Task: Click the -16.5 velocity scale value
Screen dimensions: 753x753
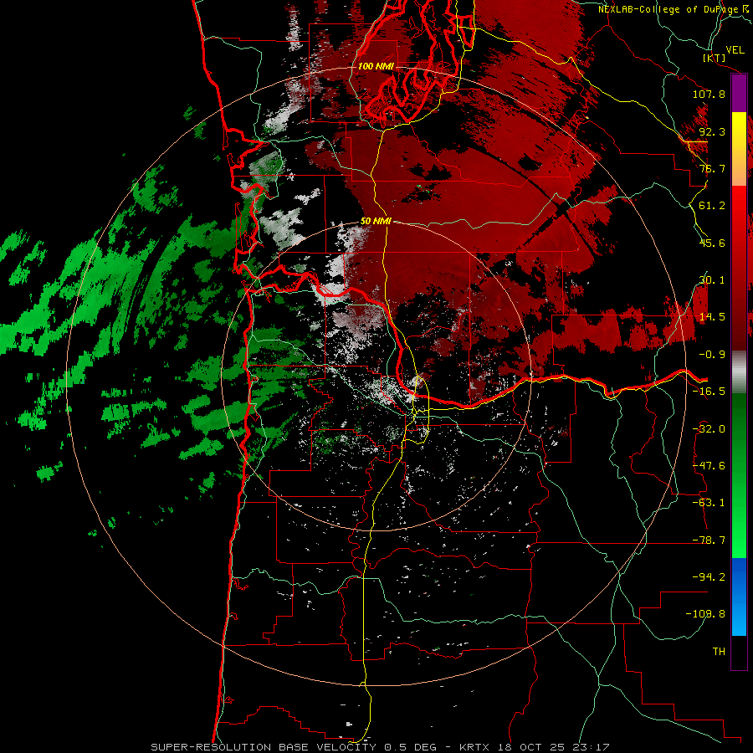Action: (x=709, y=392)
